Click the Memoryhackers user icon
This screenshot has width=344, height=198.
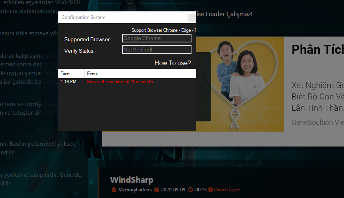click(x=113, y=189)
